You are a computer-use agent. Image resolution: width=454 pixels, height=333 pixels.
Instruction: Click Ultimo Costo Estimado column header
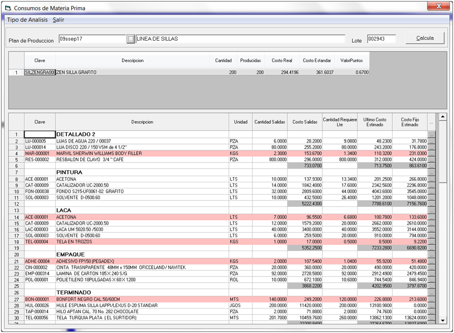click(374, 122)
